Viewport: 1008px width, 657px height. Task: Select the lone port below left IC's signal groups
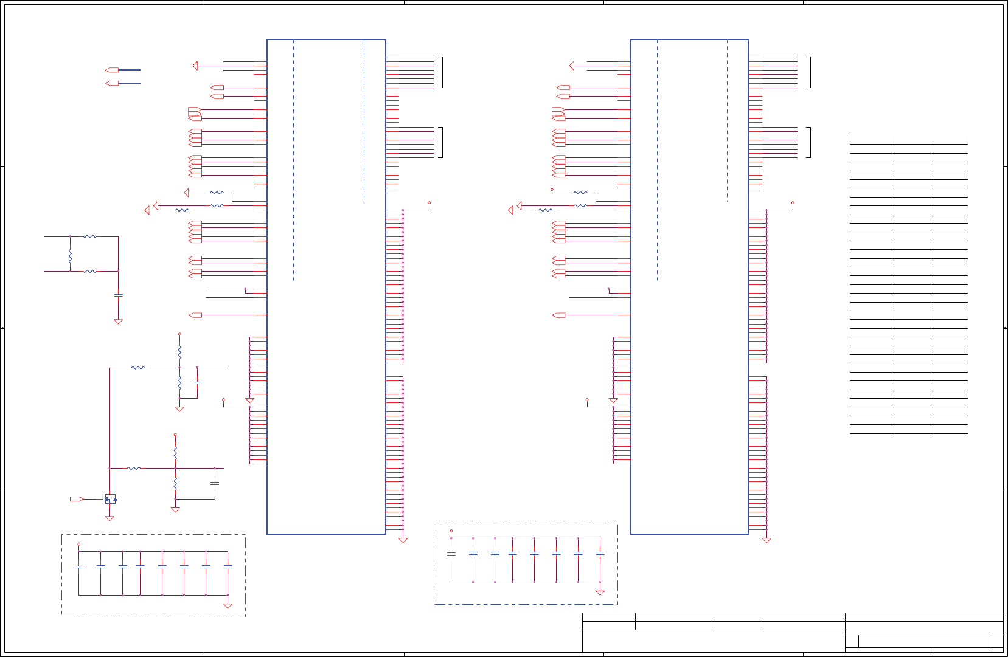click(195, 315)
